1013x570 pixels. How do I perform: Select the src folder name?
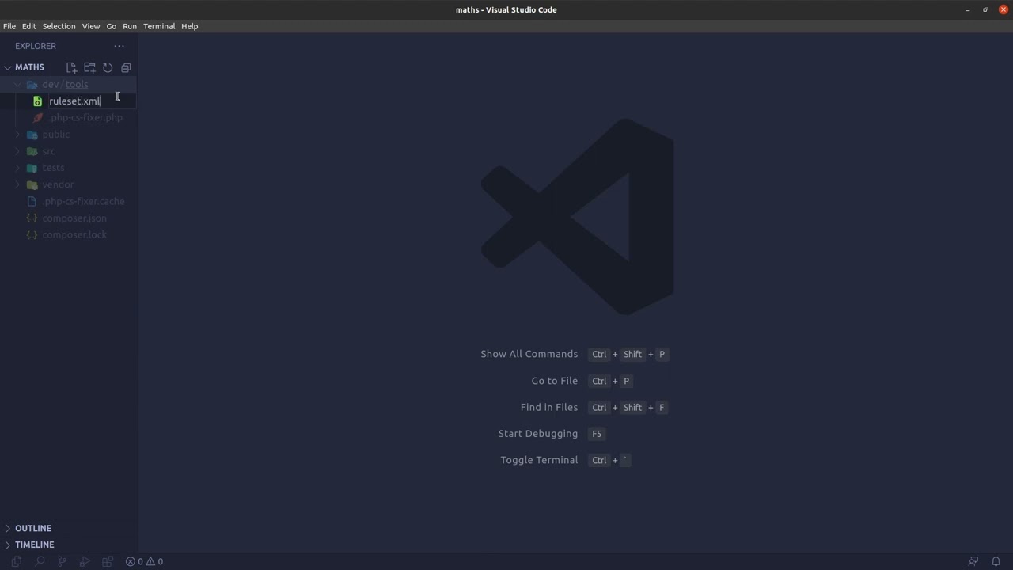pos(49,151)
